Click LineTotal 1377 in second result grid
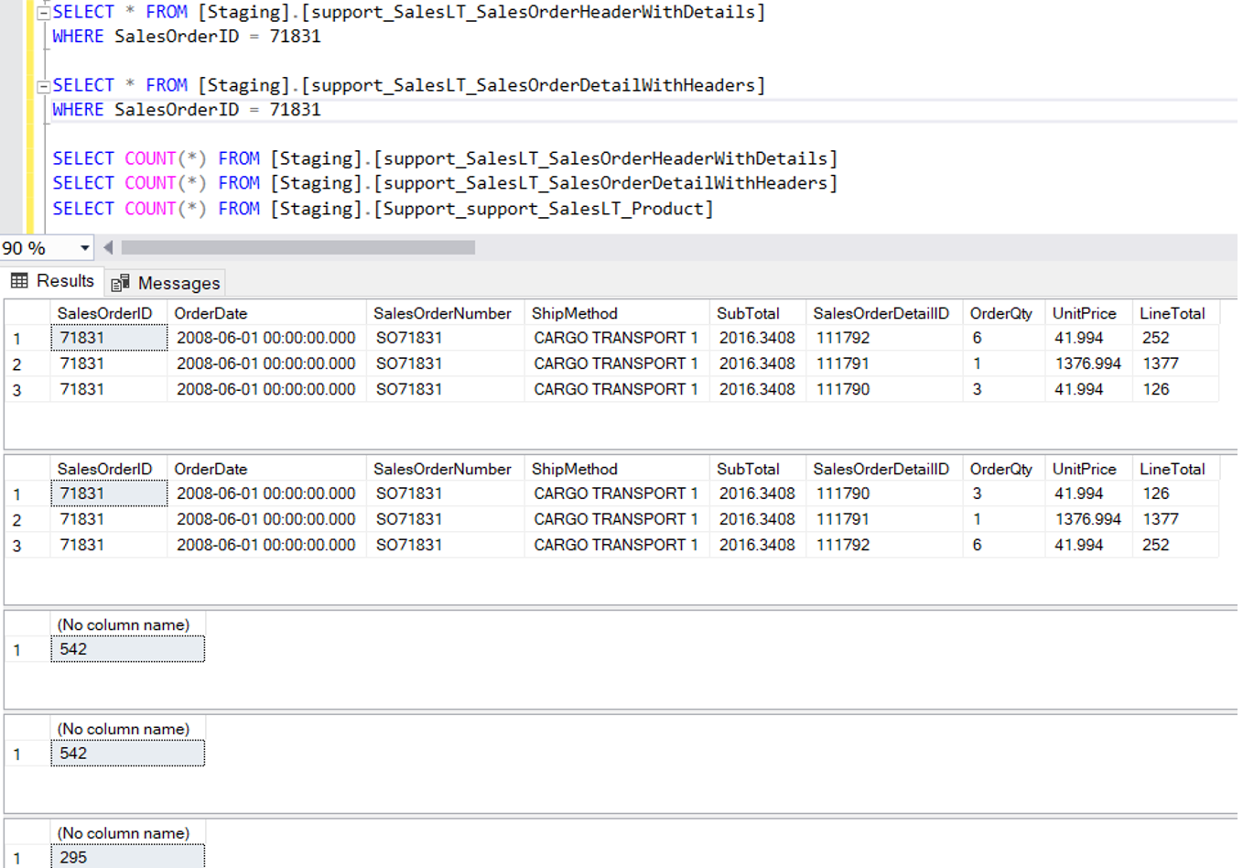Image resolution: width=1243 pixels, height=868 pixels. point(1175,519)
